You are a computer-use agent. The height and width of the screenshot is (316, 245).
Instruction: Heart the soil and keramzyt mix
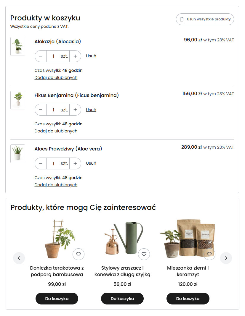coord(209,254)
